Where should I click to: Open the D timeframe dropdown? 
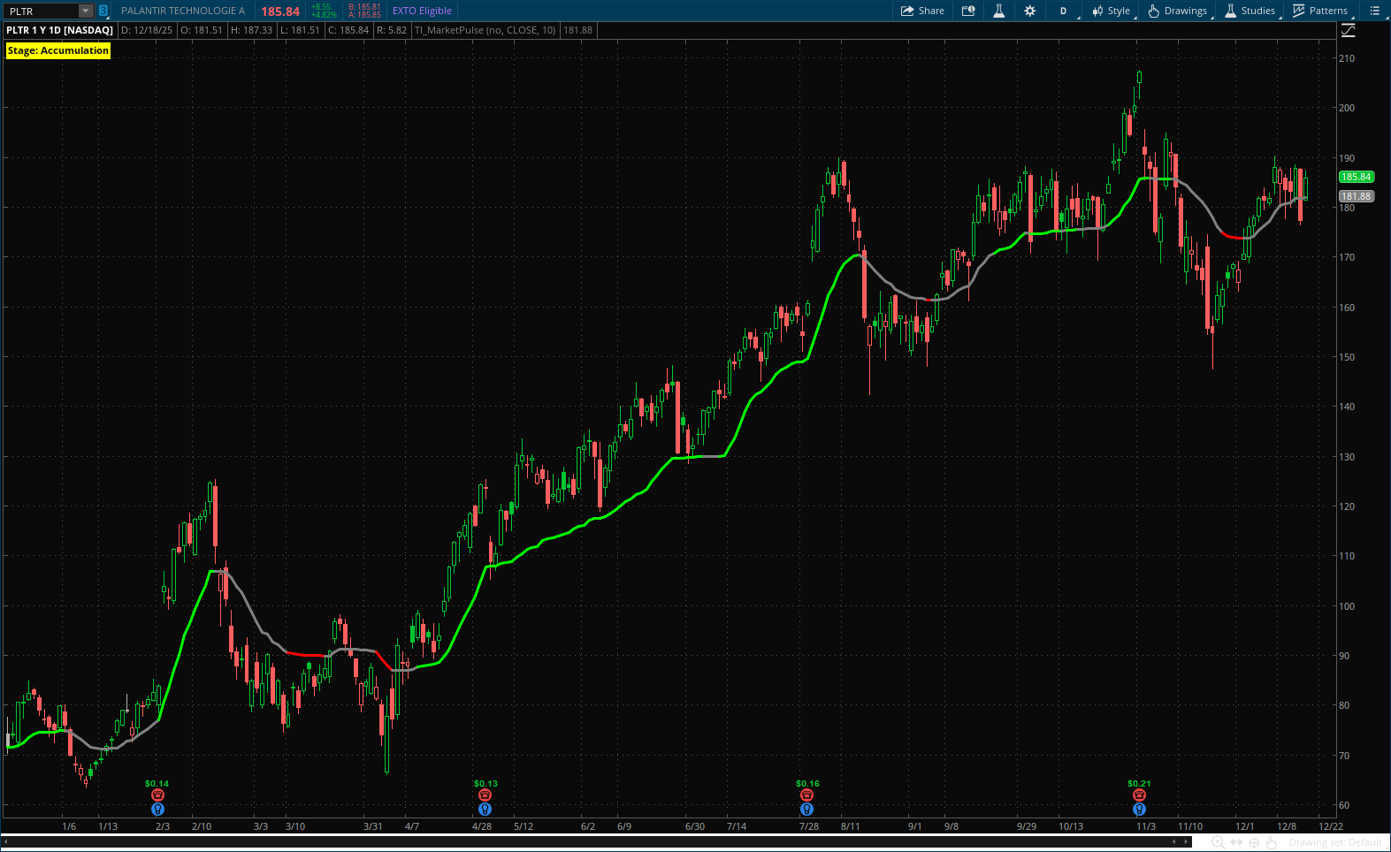(1064, 11)
